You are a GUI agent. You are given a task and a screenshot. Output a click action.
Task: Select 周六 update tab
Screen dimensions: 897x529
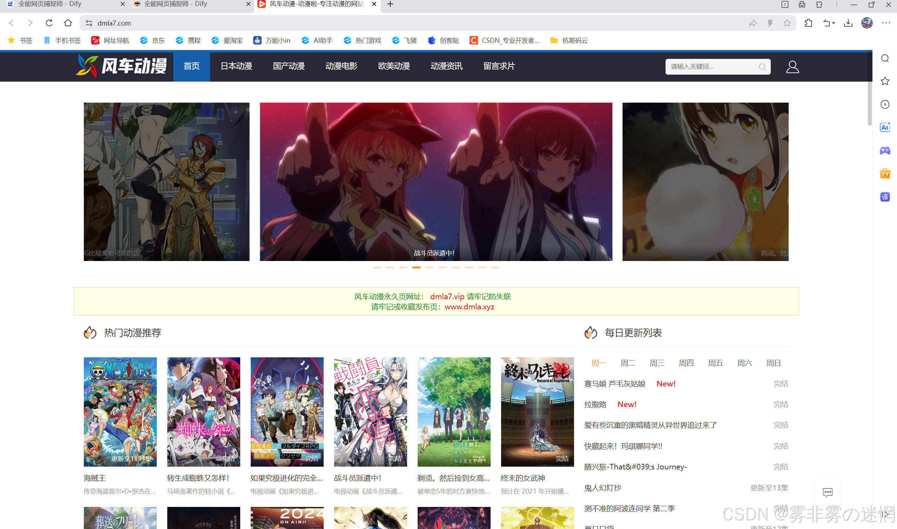tap(745, 363)
